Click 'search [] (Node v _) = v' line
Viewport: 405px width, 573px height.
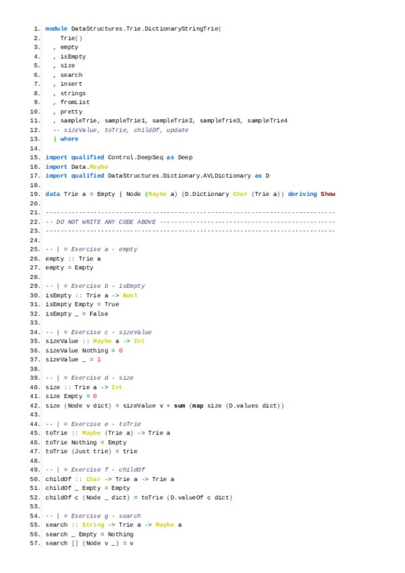point(90,543)
